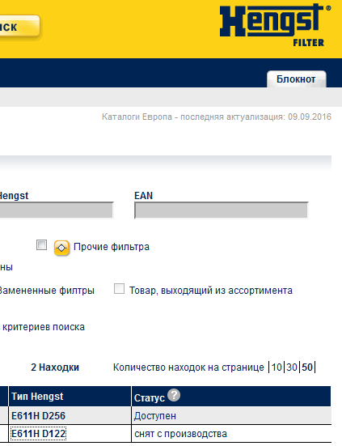Image resolution: width=342 pixels, height=446 pixels.
Task: Click the 2 Находки results count
Action: tap(55, 367)
